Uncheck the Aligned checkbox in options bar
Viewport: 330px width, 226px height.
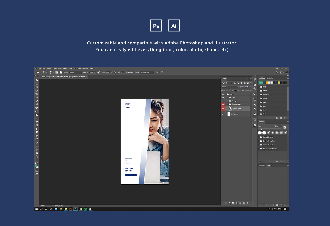127,73
